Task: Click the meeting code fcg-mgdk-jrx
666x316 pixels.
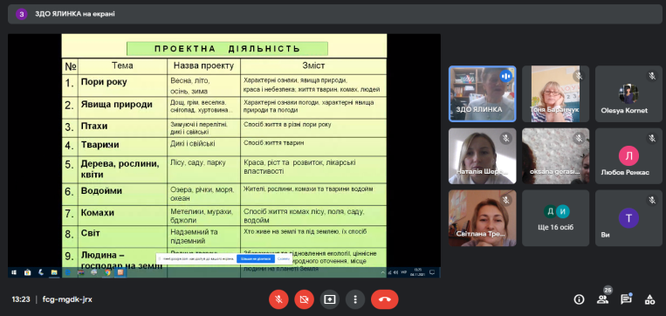Action: (x=67, y=299)
